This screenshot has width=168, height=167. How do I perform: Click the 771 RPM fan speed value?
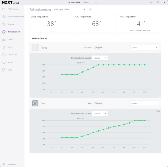click(88, 103)
